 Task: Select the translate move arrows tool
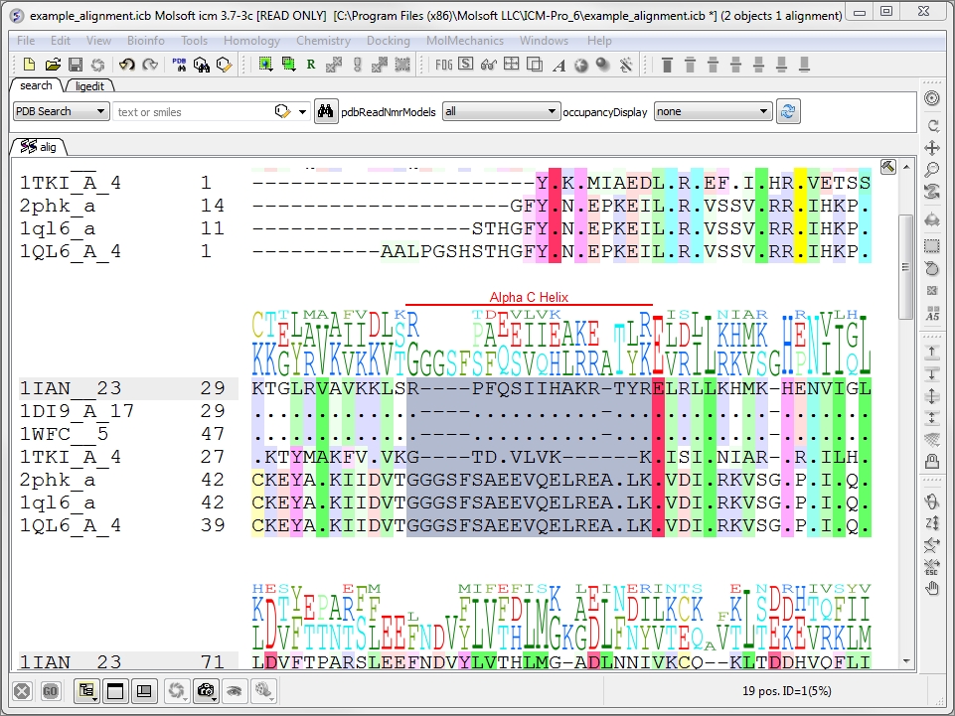pos(932,148)
